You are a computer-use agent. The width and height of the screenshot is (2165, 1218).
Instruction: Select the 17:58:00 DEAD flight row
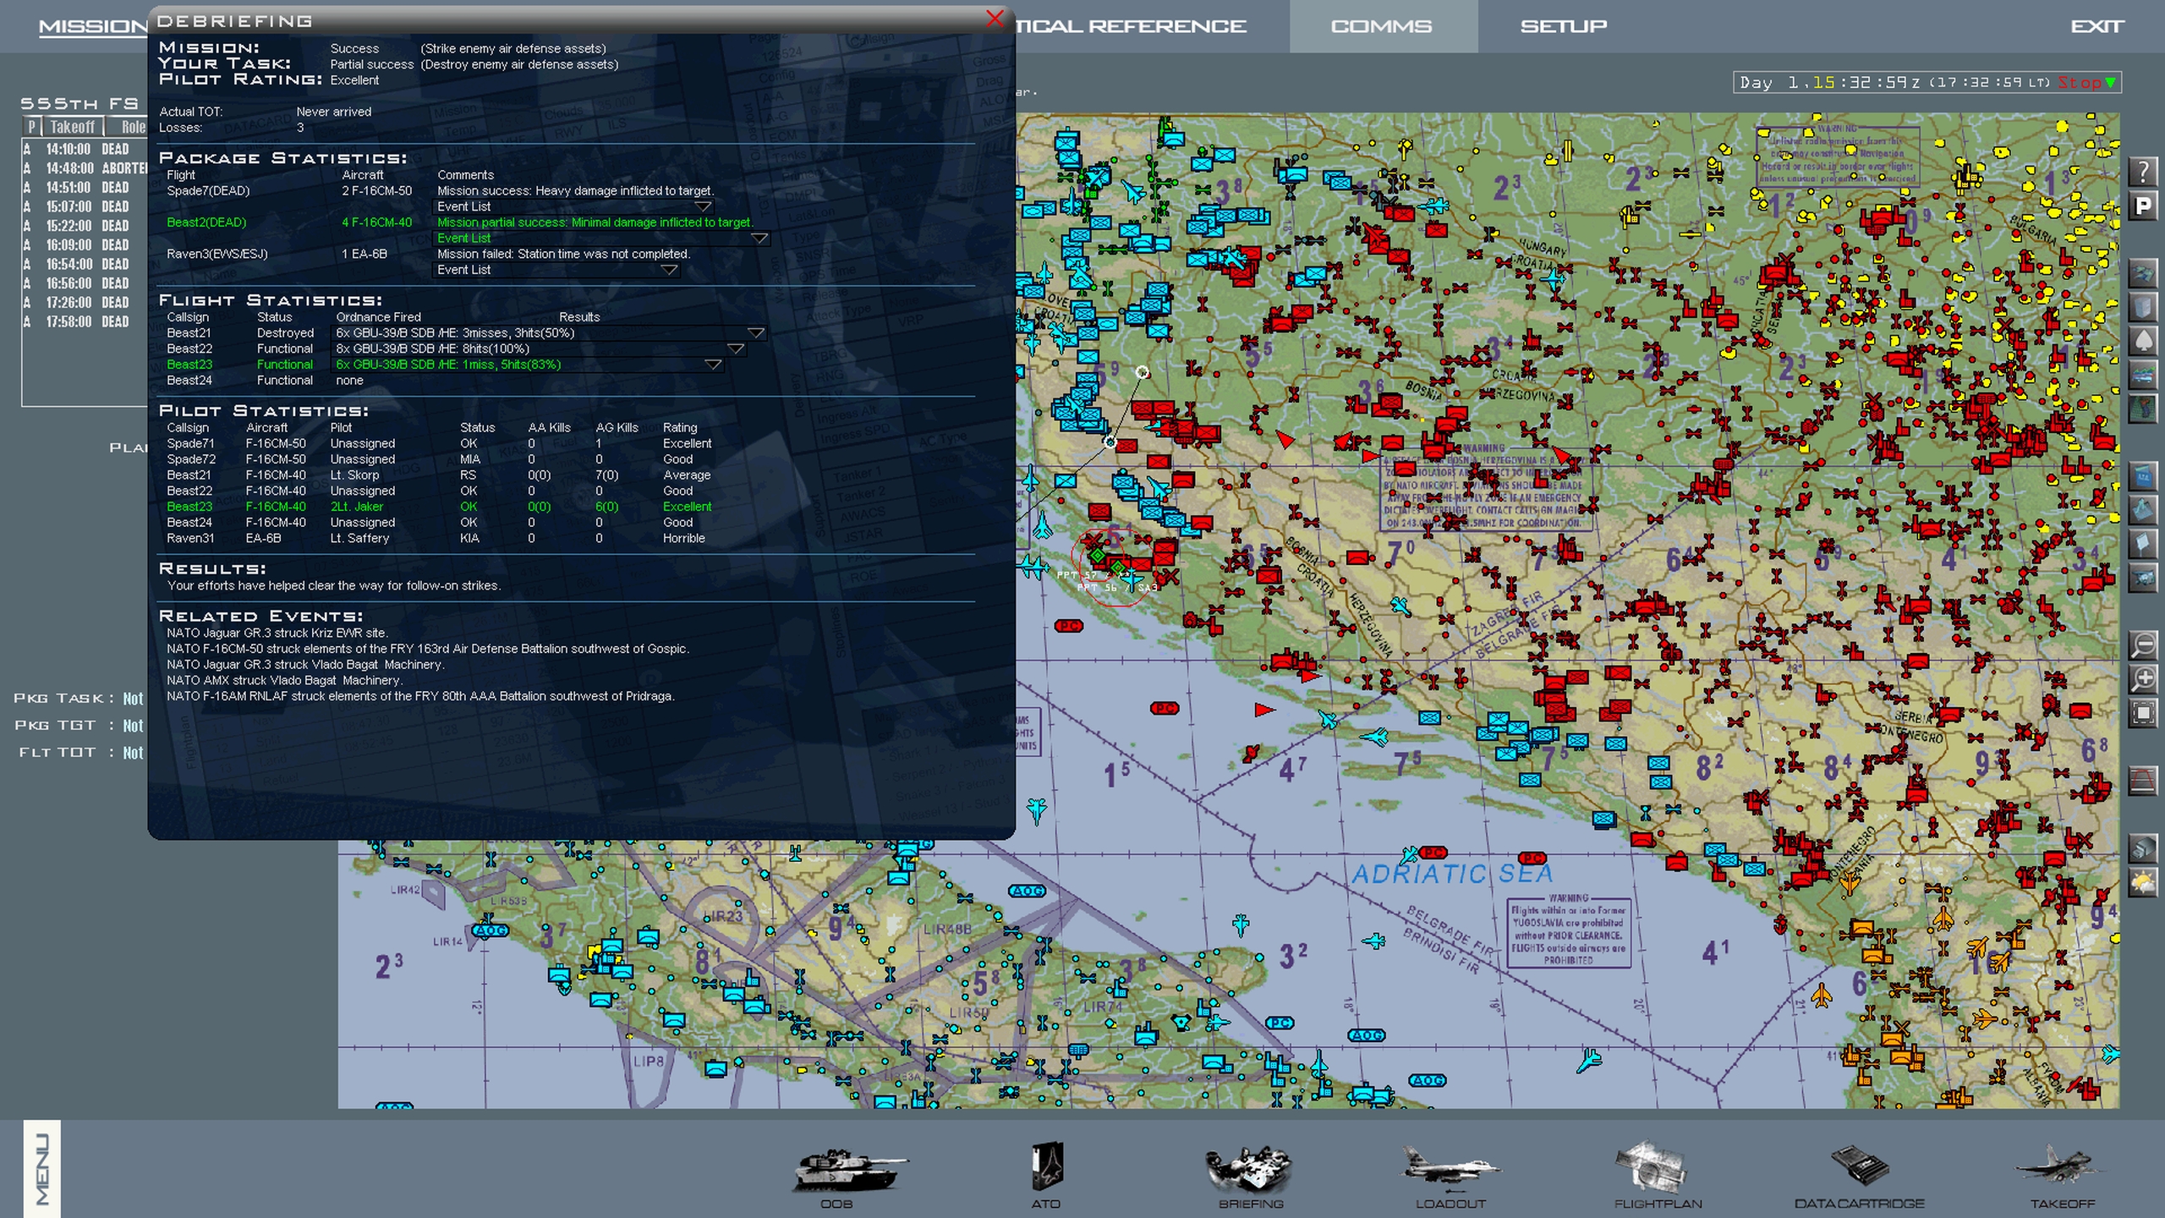[86, 321]
